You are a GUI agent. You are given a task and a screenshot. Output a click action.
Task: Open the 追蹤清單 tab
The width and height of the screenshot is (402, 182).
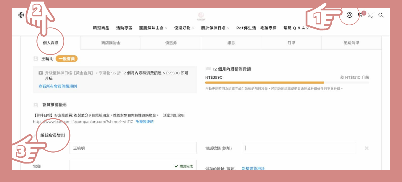tap(351, 43)
